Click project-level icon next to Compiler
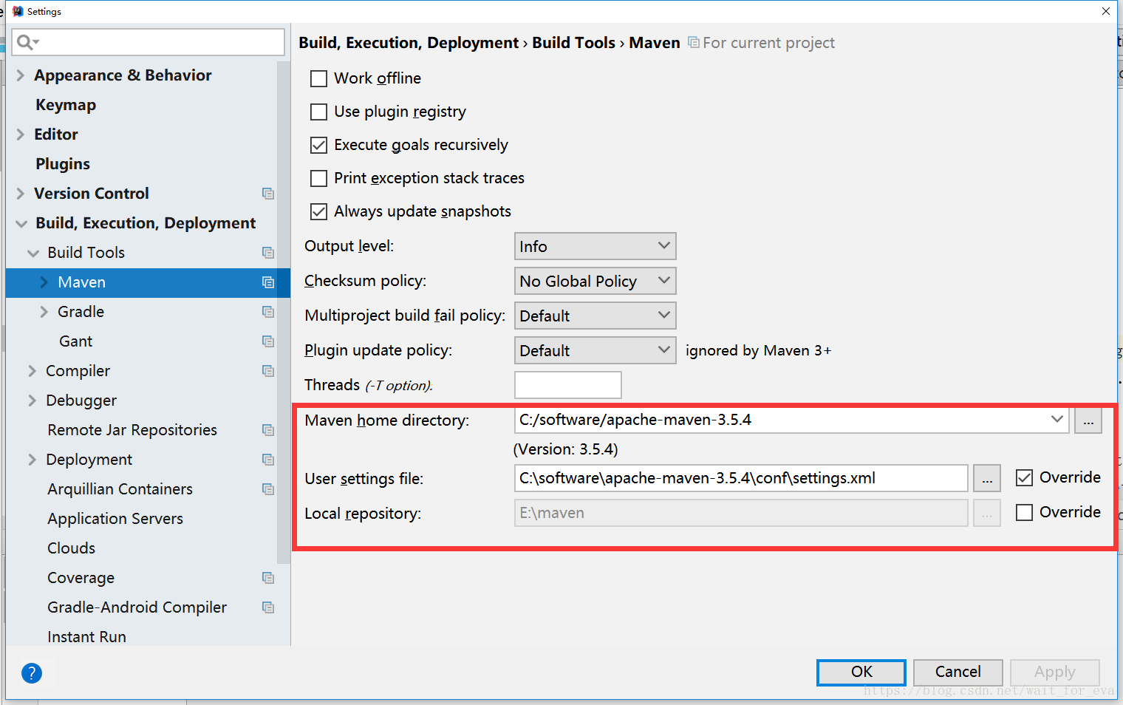 [268, 371]
